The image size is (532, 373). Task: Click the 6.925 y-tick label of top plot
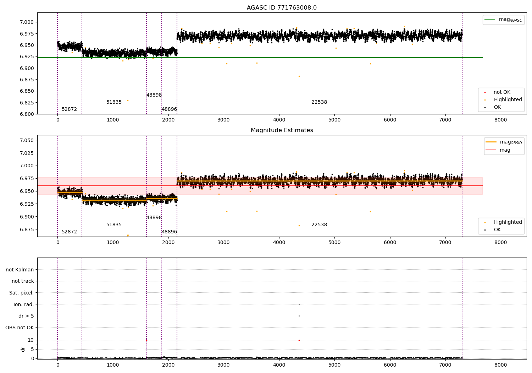tap(27, 56)
